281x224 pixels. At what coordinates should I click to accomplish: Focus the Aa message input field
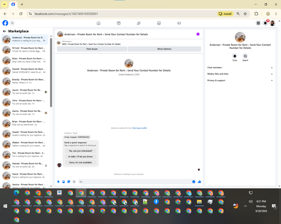pyautogui.click(x=134, y=181)
